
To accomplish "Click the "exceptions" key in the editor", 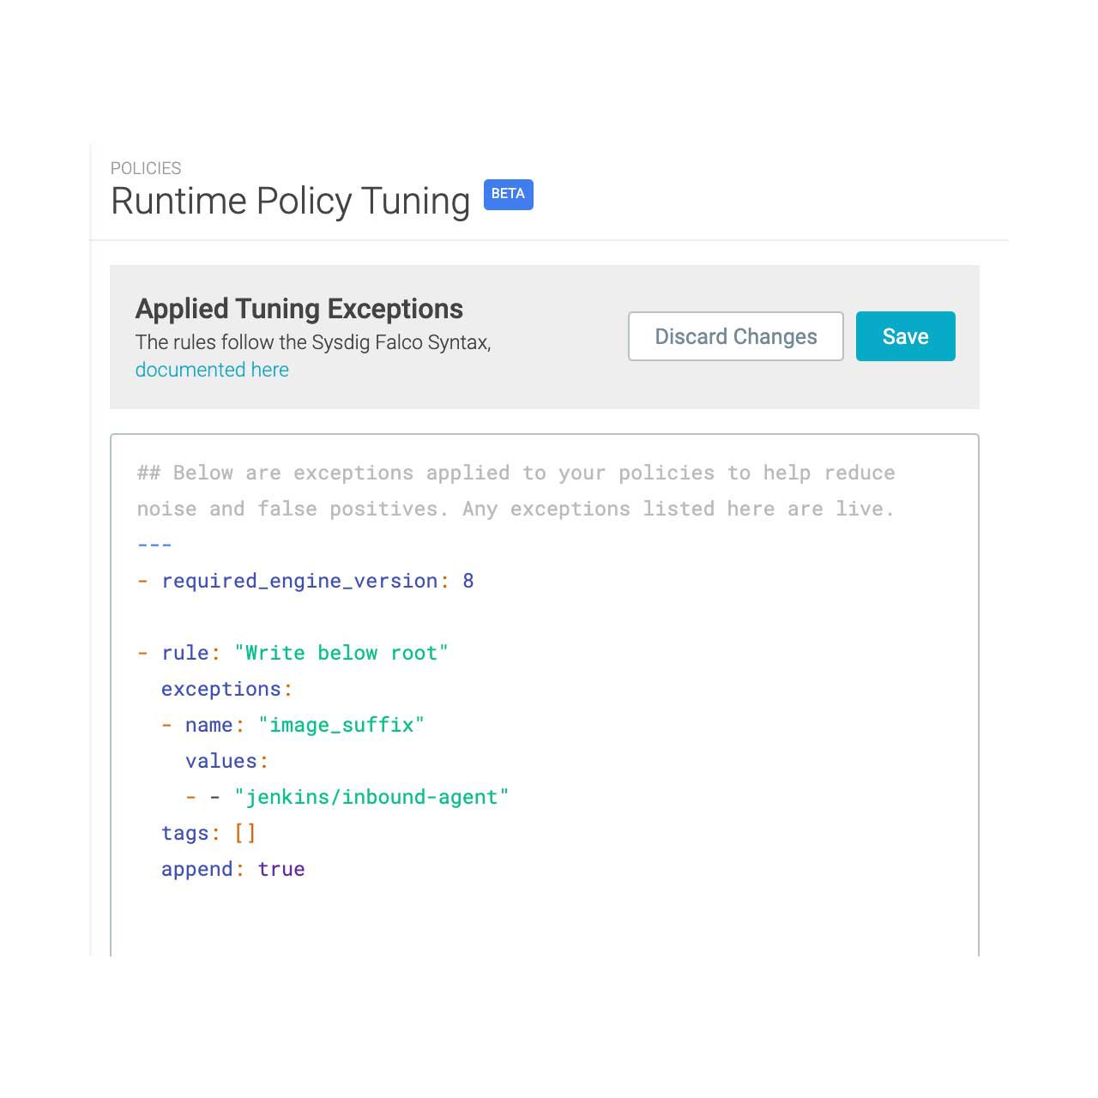I will pos(221,689).
